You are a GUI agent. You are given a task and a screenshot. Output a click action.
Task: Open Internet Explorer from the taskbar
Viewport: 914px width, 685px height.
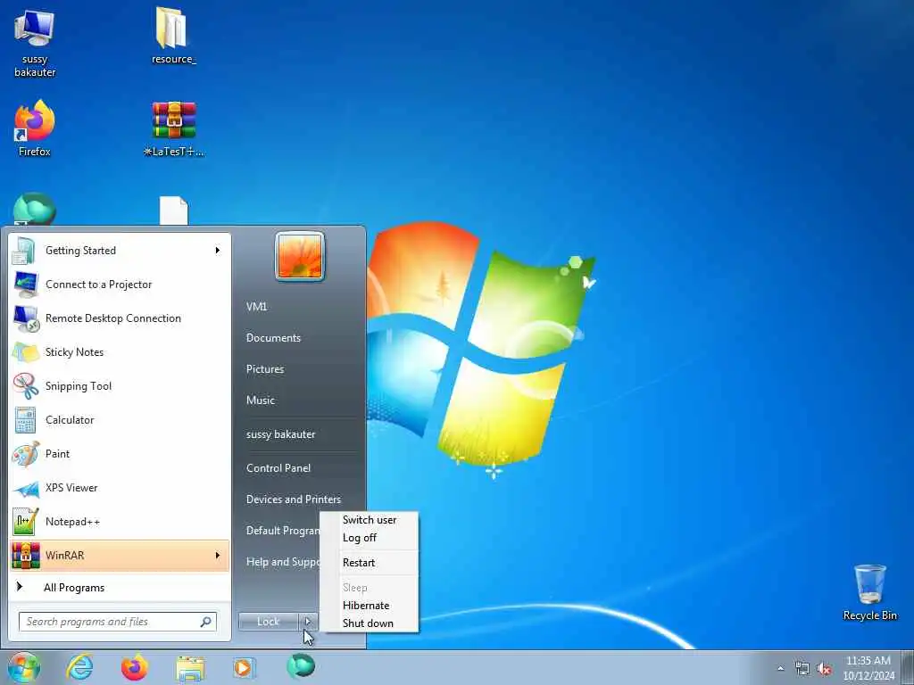pyautogui.click(x=79, y=667)
